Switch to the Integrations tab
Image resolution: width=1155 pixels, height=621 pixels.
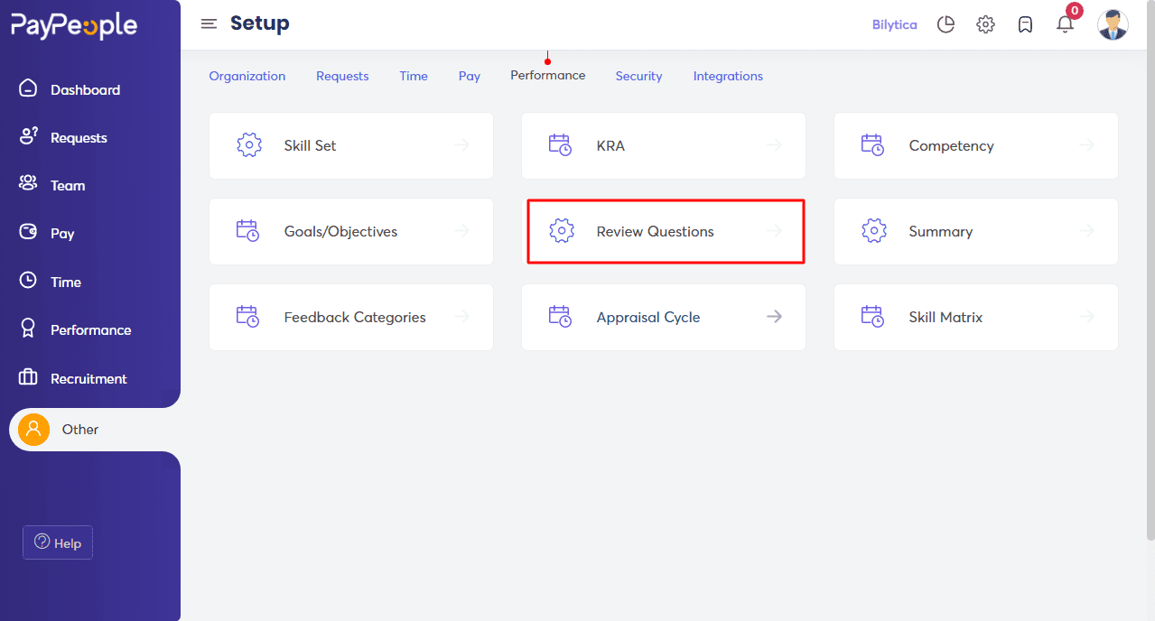[728, 76]
